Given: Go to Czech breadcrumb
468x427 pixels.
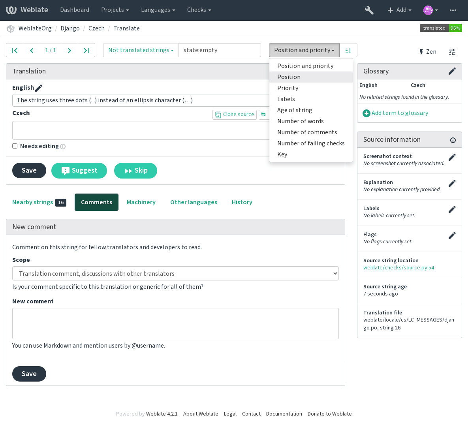Looking at the screenshot, I should (96, 28).
